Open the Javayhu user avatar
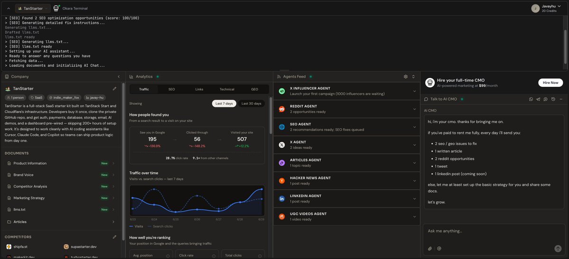The width and height of the screenshot is (569, 259). click(535, 9)
